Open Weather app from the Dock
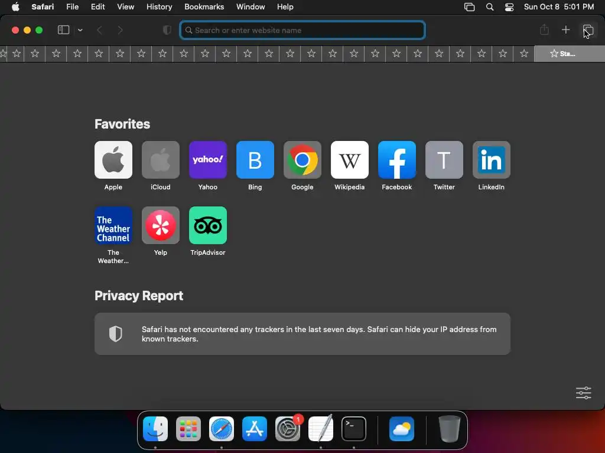 [402, 429]
